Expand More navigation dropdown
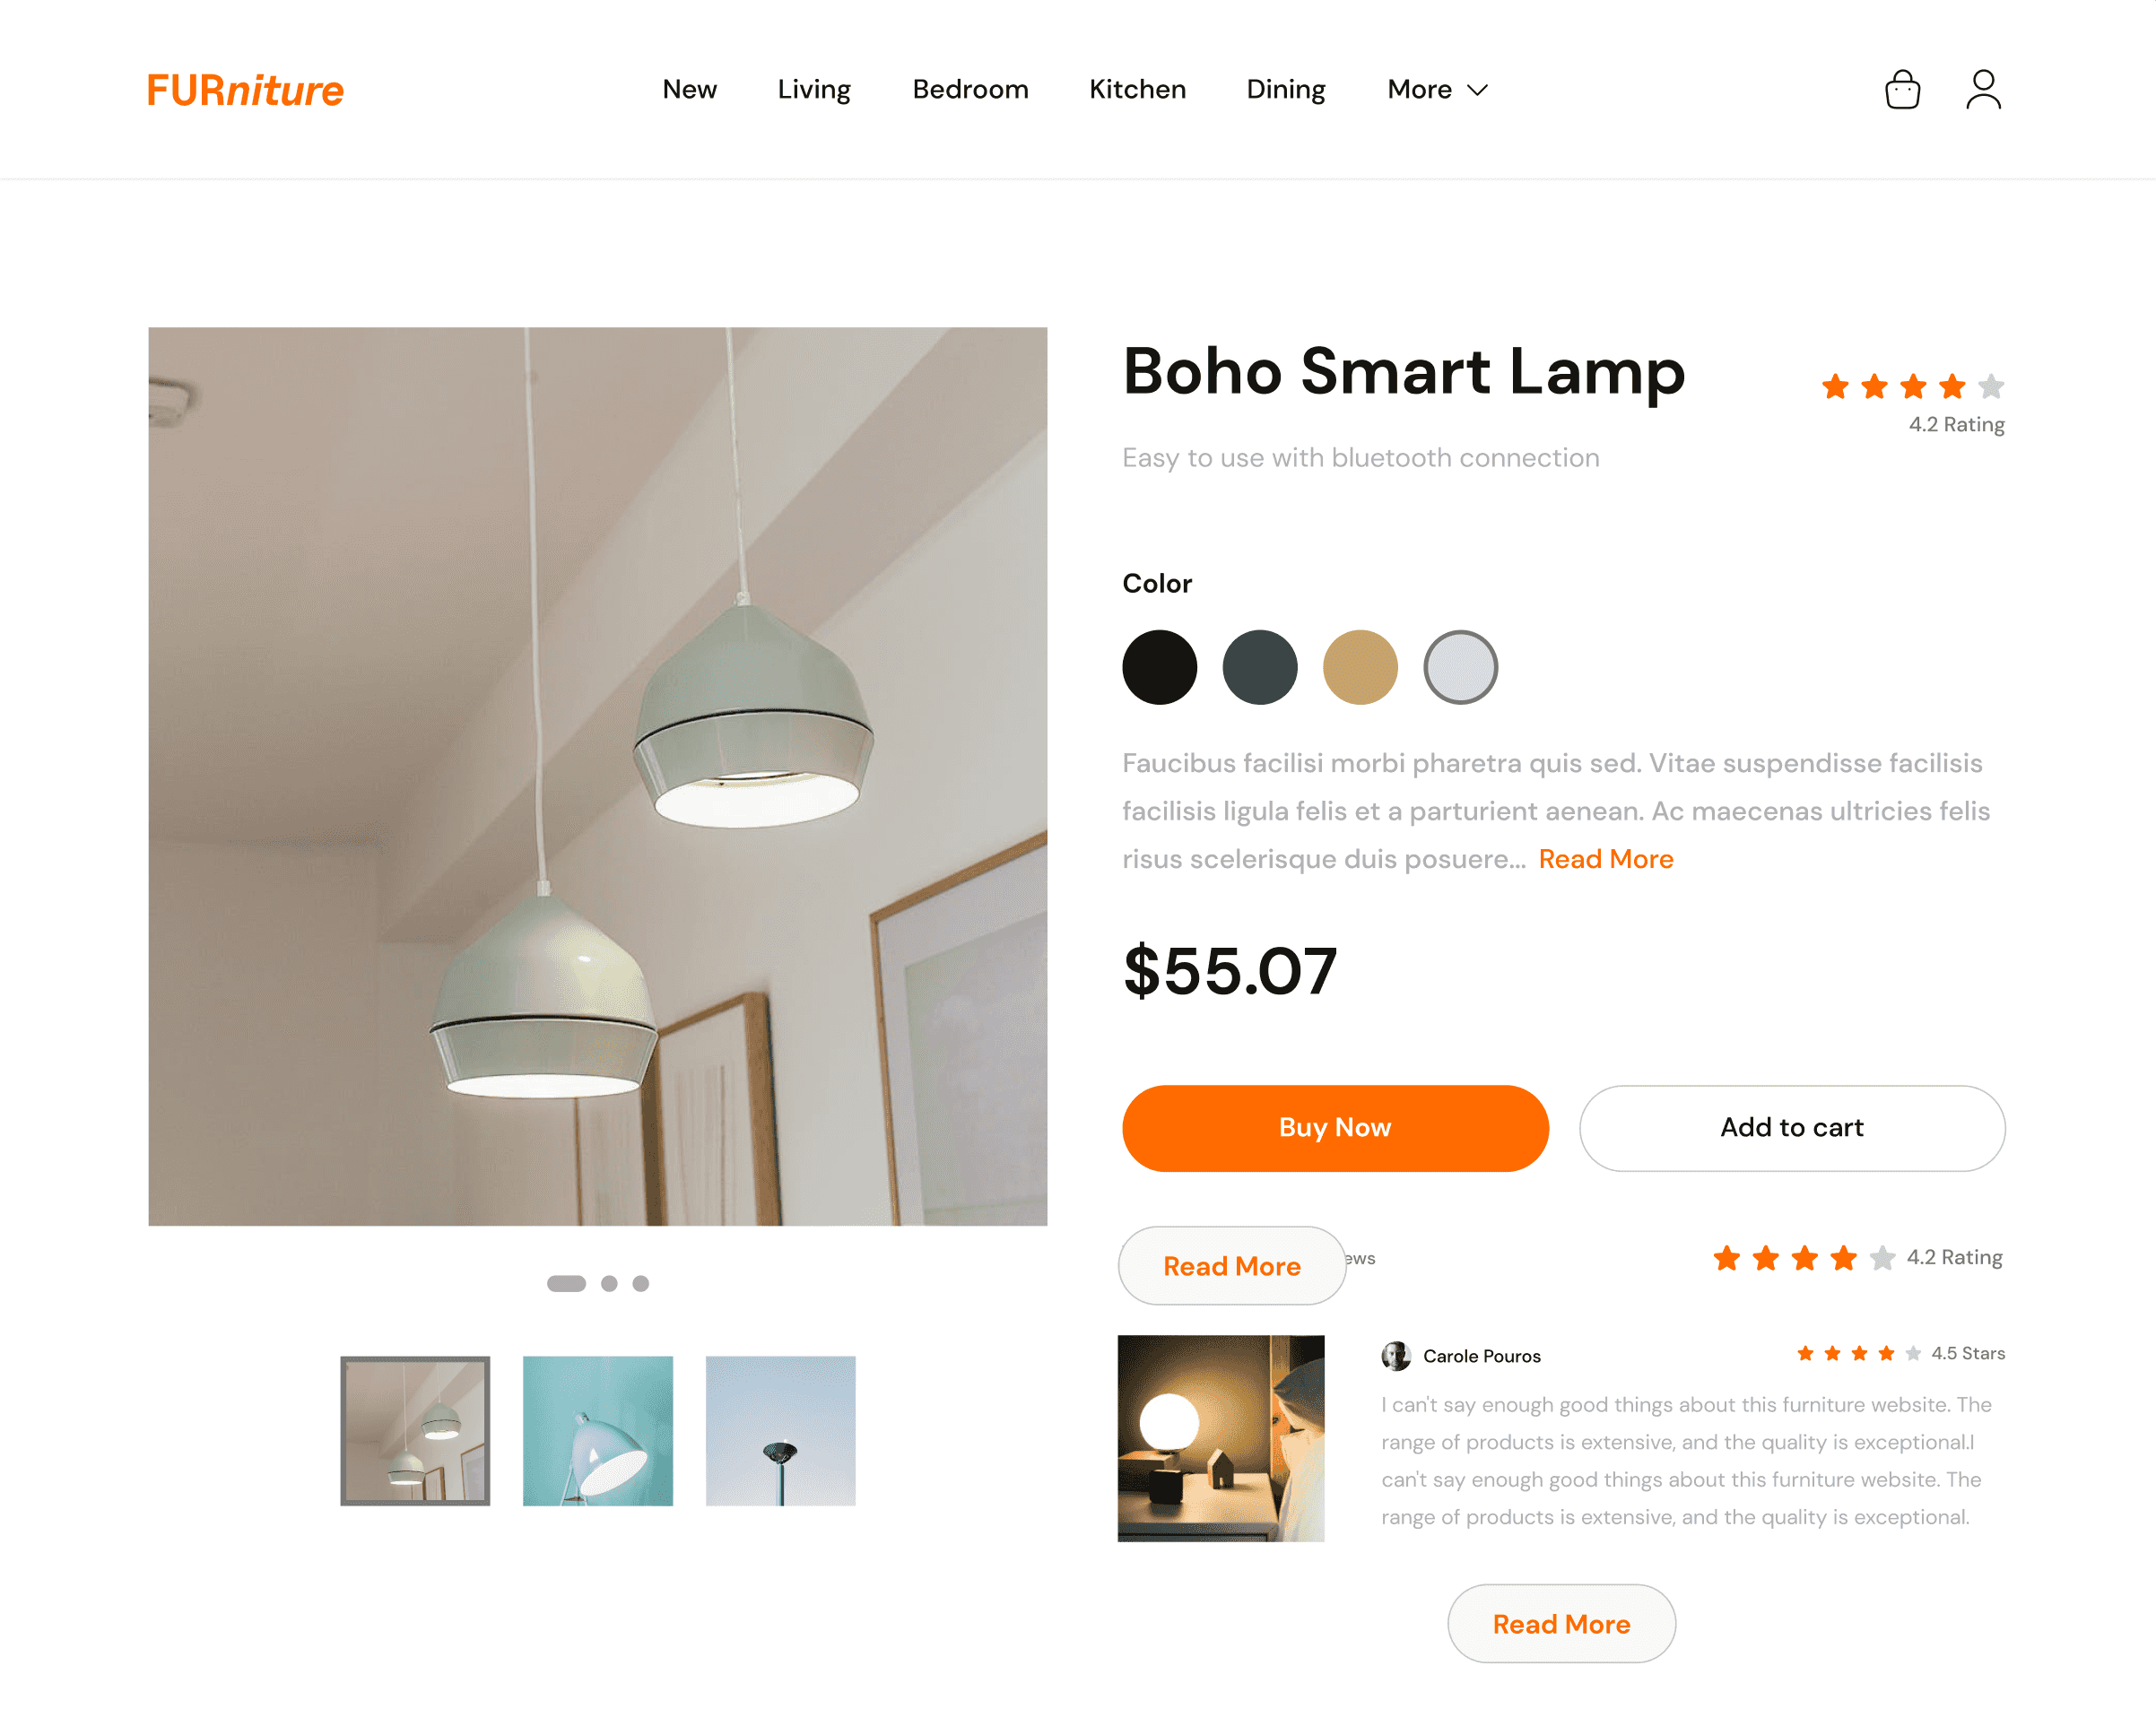 tap(1435, 89)
